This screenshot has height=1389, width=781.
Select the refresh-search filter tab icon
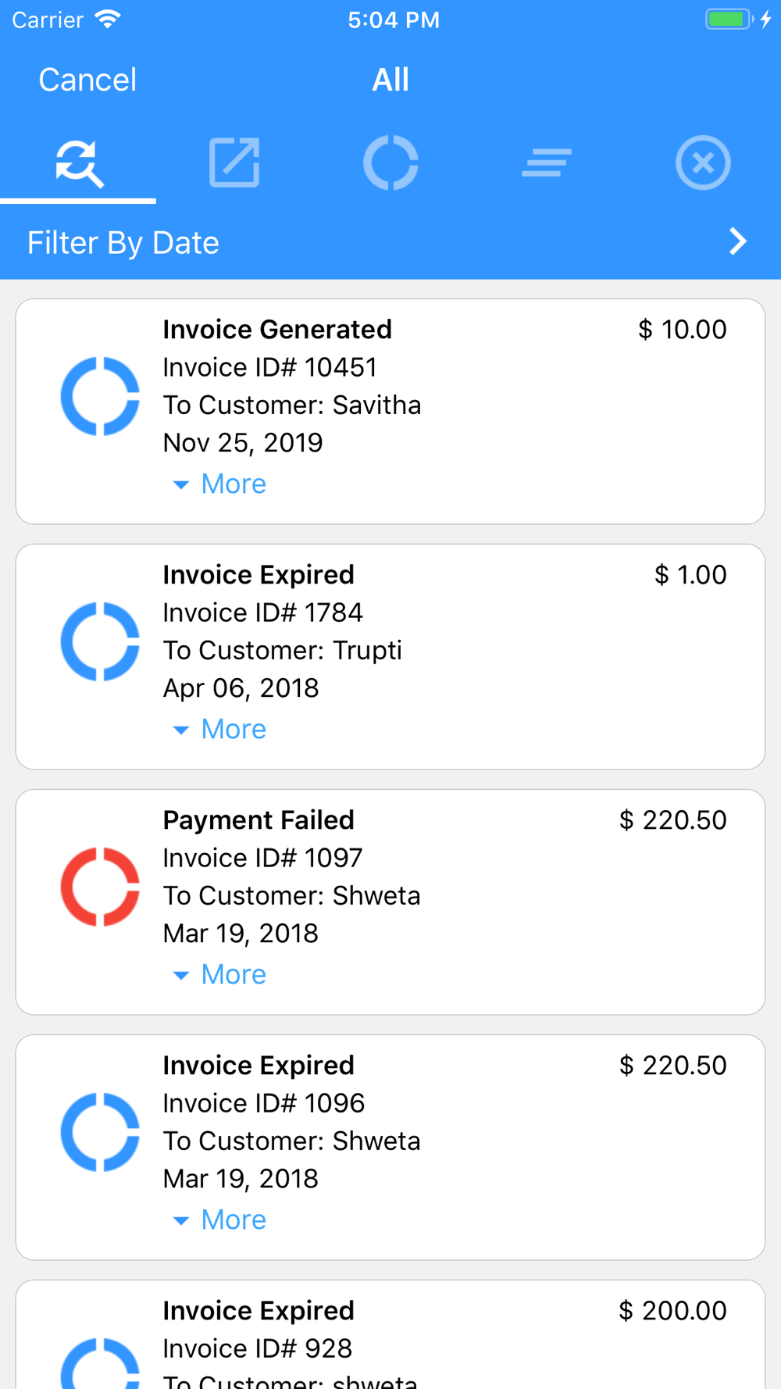coord(79,163)
